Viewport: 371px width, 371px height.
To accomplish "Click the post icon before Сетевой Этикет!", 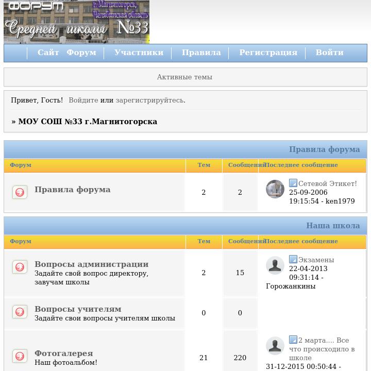I will [x=293, y=183].
